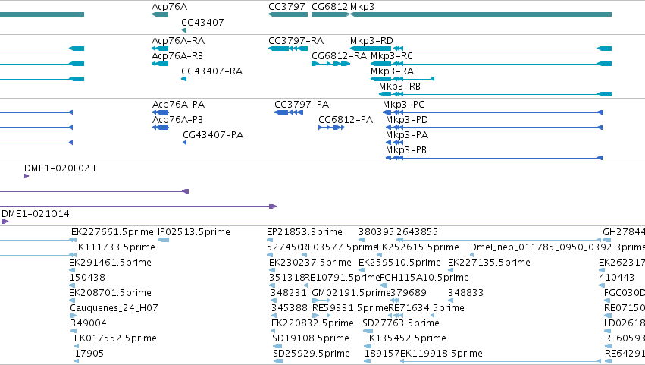This screenshot has width=645, height=365.
Task: Select EST SD27763.5prime label
Action: 401,324
